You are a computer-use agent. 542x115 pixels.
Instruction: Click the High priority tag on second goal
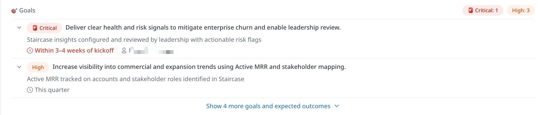[x=38, y=67]
